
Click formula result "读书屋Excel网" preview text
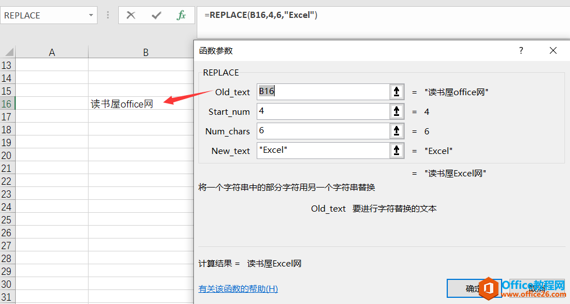point(455,173)
